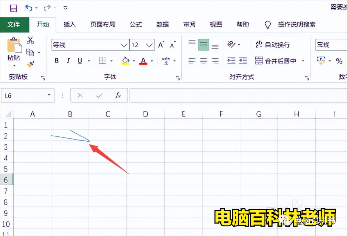Open the Underline style dropdown arrow

(89, 61)
